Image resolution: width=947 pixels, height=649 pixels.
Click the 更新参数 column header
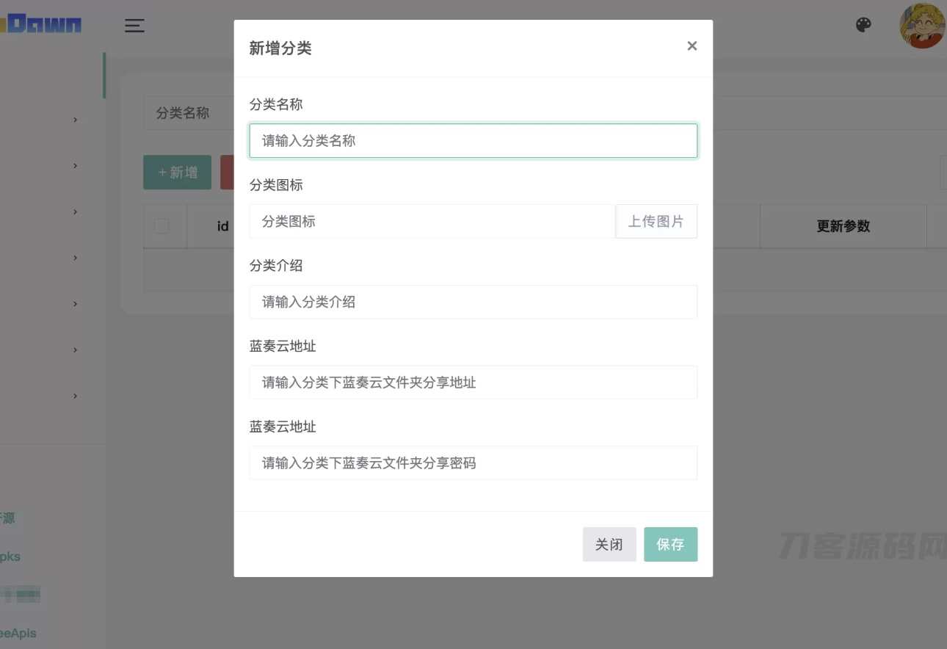coord(843,226)
